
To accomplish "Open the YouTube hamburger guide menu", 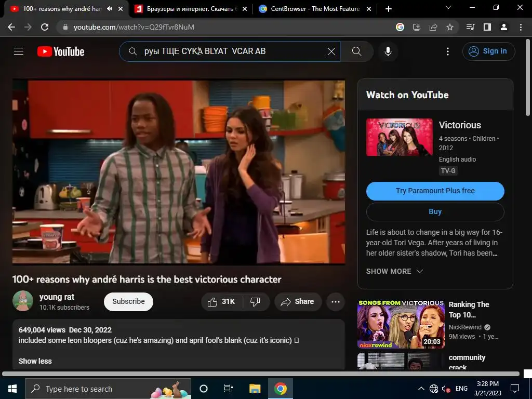I will (19, 51).
